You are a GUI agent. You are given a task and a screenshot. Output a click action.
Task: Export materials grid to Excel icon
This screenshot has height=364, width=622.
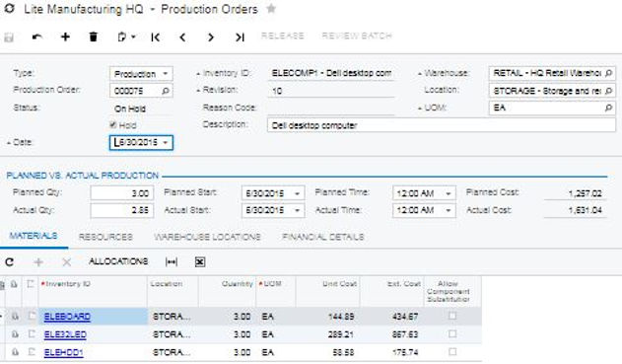tap(200, 262)
